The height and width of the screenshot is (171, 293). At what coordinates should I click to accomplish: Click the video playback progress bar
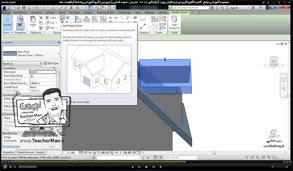point(146,162)
